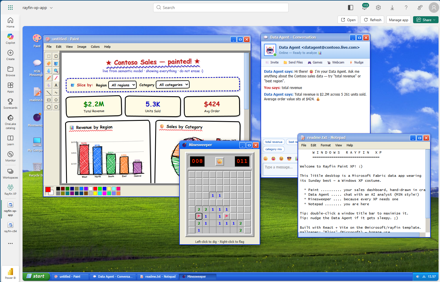The image size is (440, 282).
Task: Pick the black color swatch in Paint palette
Action: (58, 189)
